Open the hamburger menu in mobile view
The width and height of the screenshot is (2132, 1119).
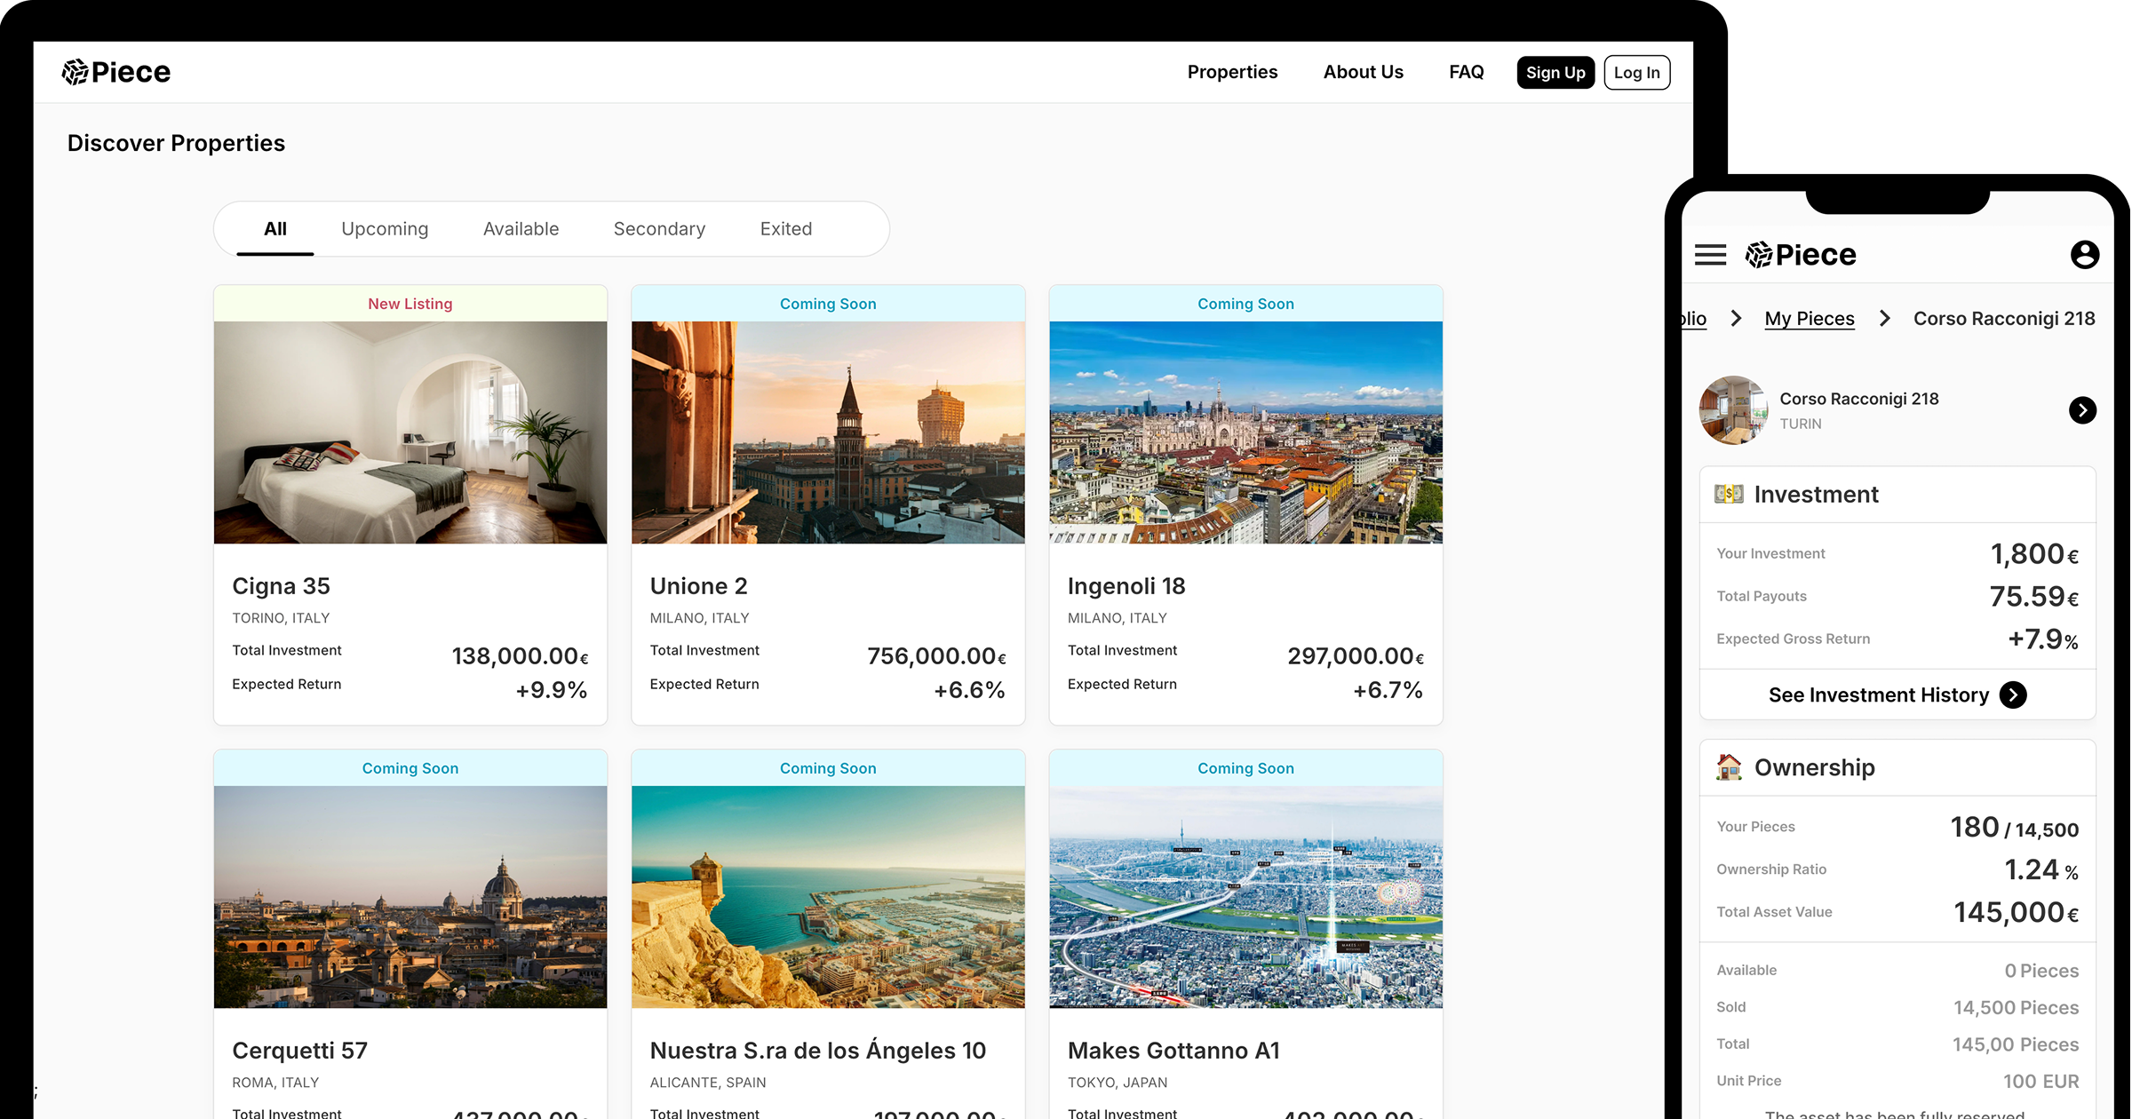click(x=1710, y=255)
